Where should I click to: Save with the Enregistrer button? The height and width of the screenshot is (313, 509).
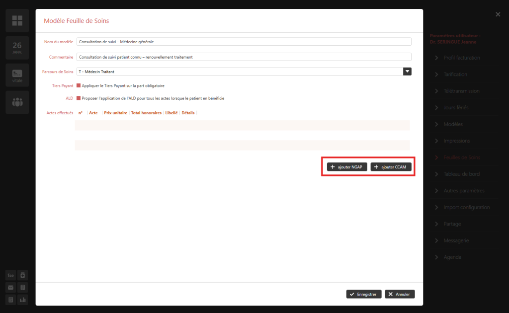point(364,294)
